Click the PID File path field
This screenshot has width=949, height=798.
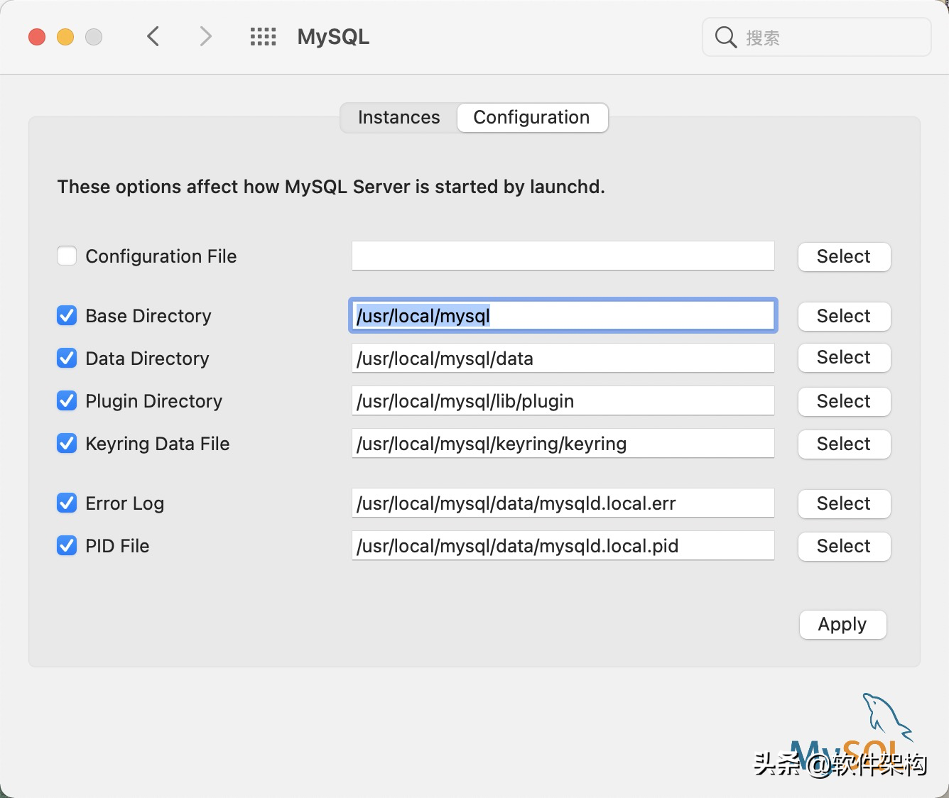pyautogui.click(x=563, y=545)
